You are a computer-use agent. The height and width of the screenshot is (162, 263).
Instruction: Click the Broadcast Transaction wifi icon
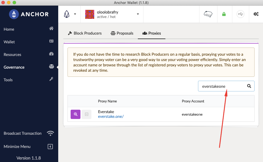tap(50, 133)
